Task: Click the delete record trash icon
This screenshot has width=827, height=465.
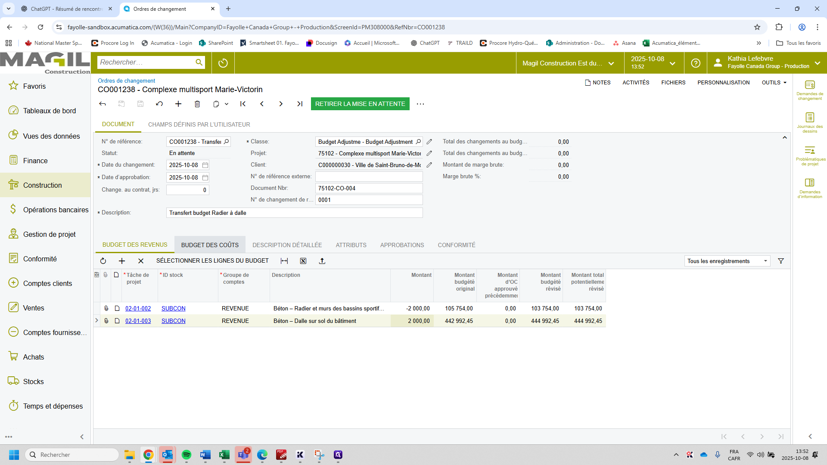Action: 197,104
